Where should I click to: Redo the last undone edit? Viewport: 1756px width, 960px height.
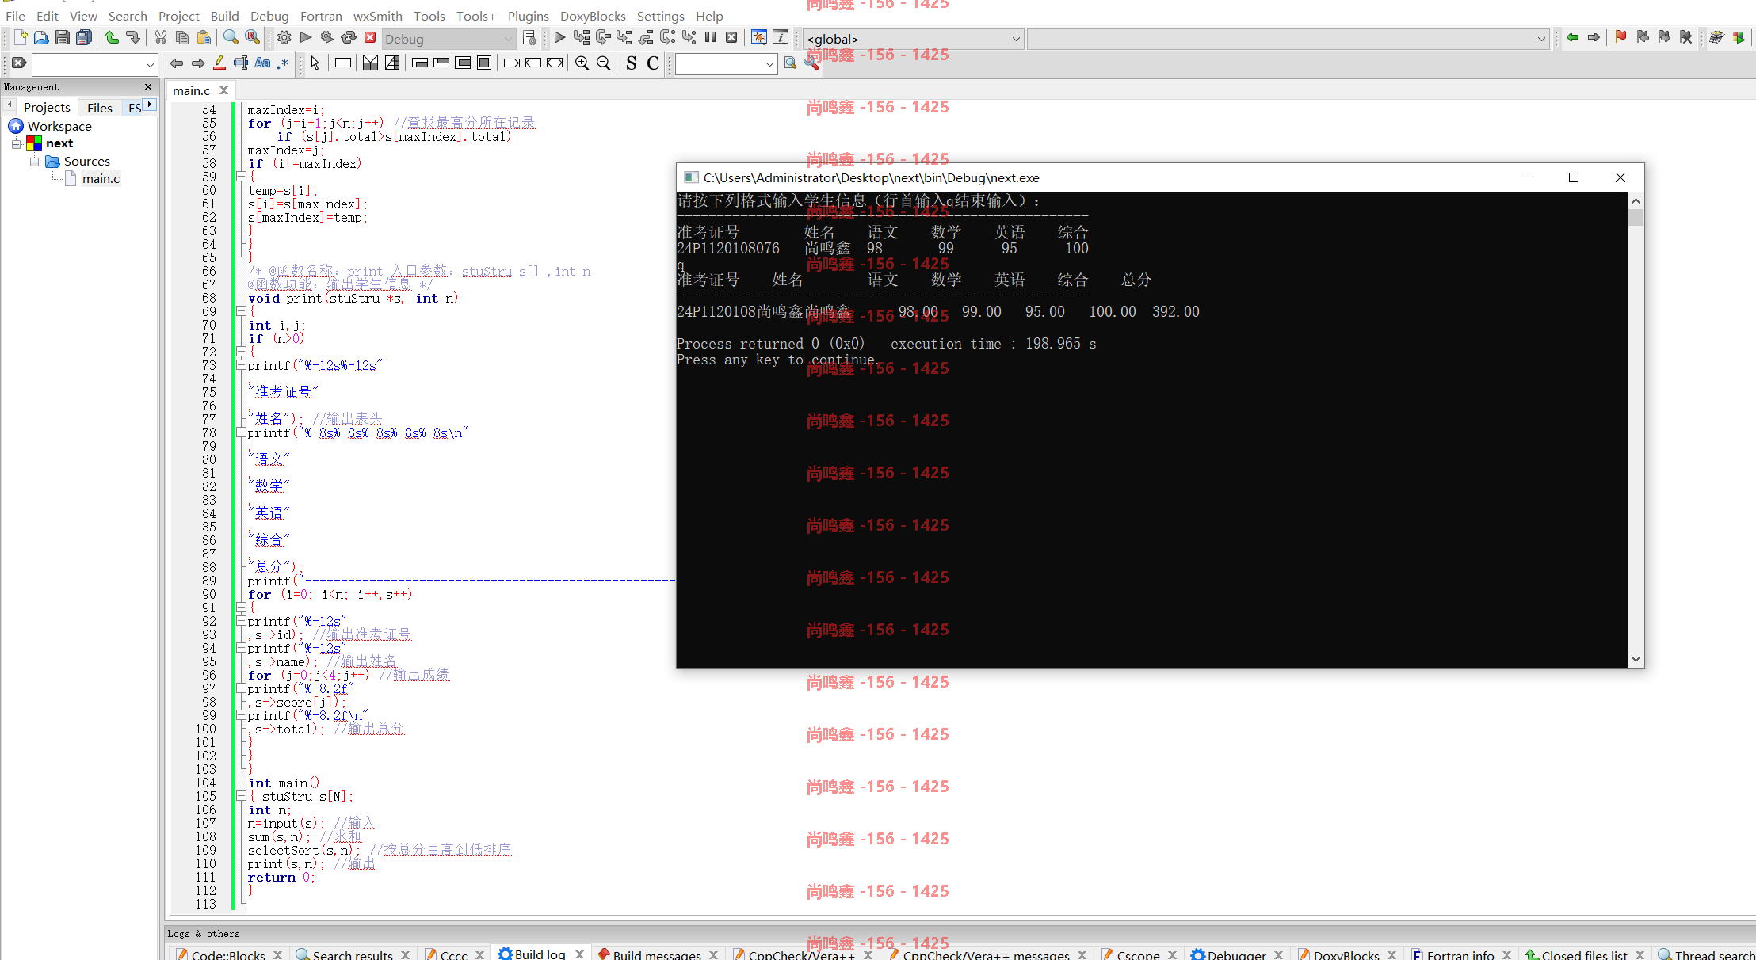[x=132, y=37]
